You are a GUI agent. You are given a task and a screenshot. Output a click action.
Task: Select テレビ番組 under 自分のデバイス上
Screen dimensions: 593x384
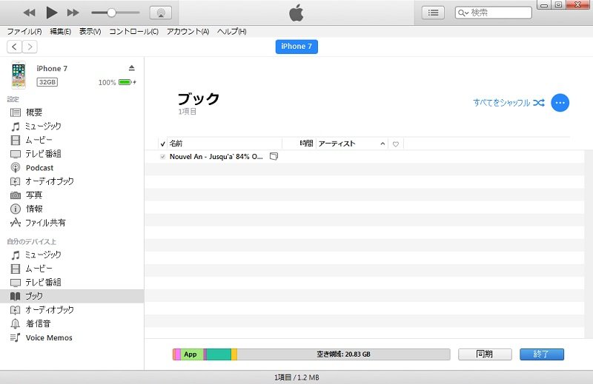[x=72, y=283]
